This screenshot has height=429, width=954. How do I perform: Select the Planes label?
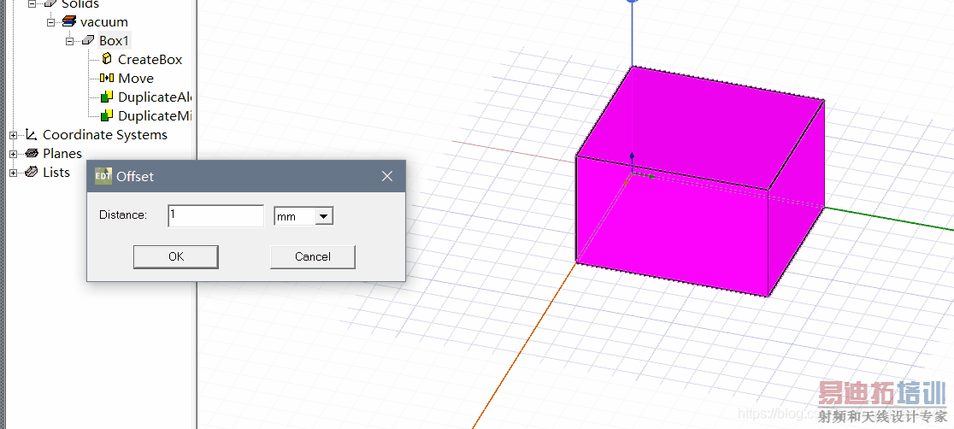(62, 154)
